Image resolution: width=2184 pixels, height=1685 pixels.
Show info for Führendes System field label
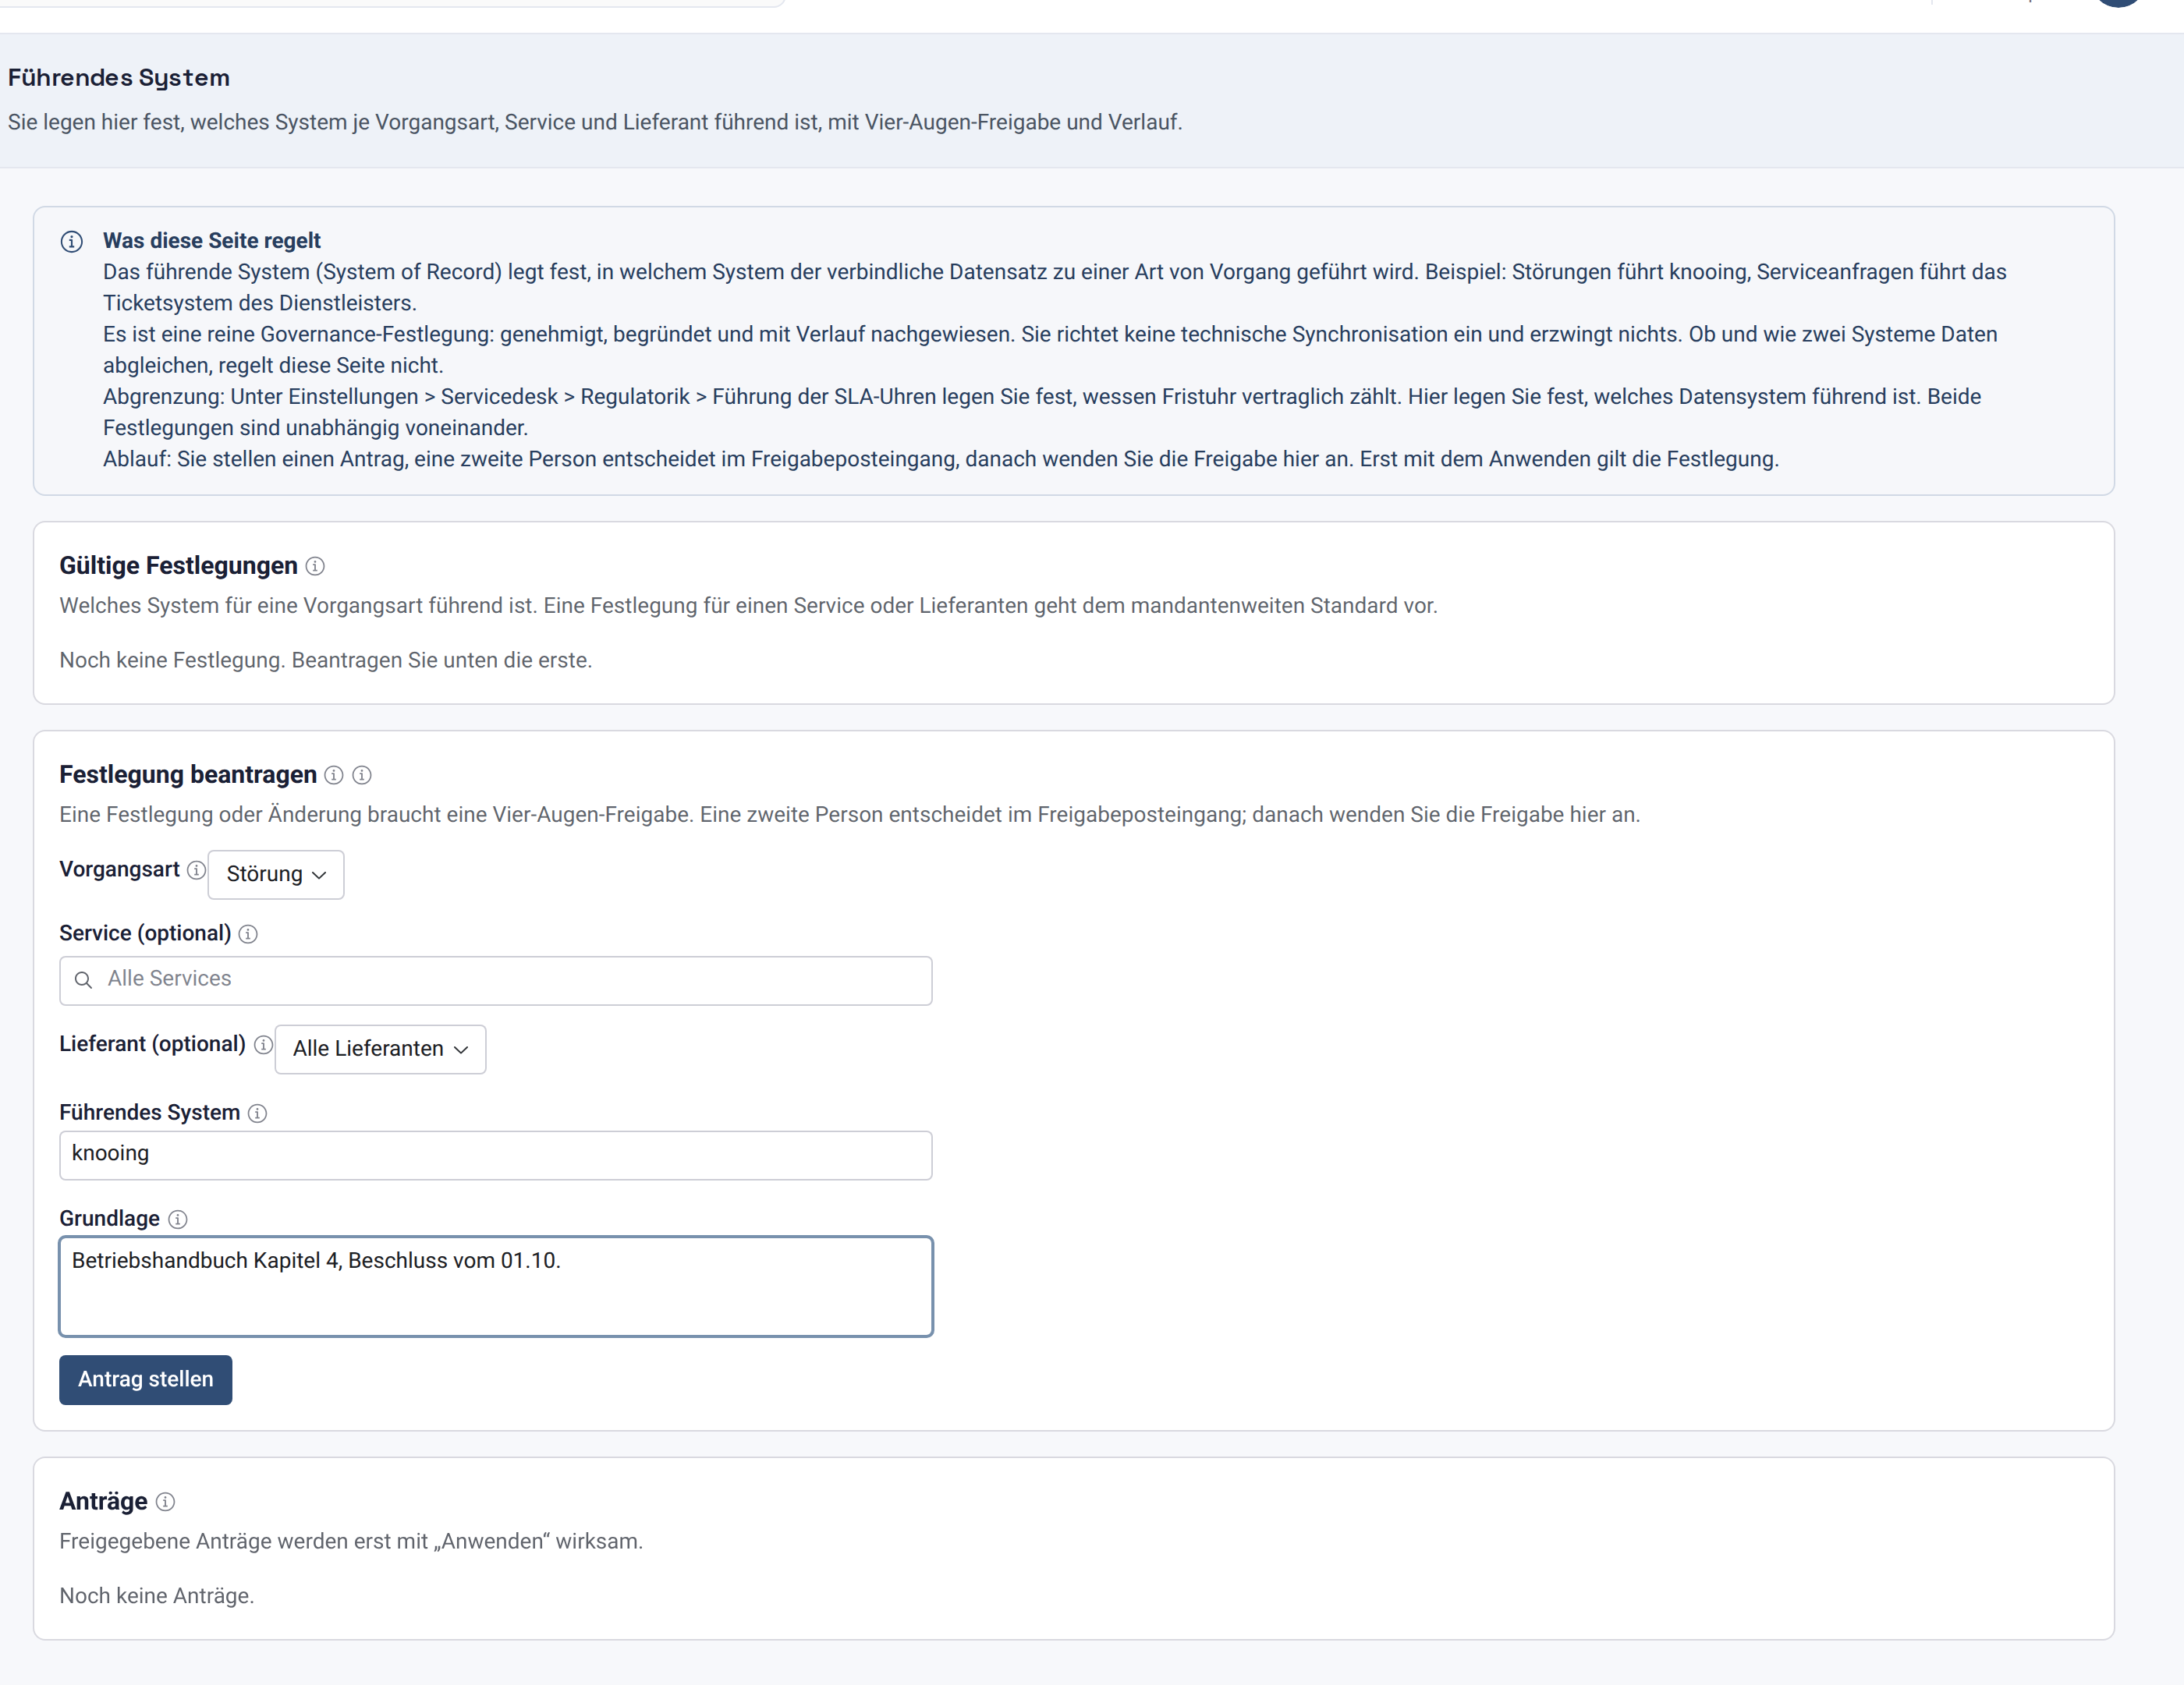(257, 1114)
